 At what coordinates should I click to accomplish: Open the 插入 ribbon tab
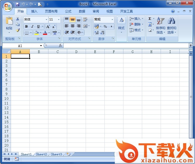pyautogui.click(x=34, y=11)
